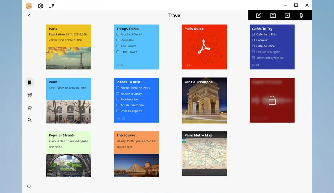Open the notebooks view in sidebar

tap(30, 82)
